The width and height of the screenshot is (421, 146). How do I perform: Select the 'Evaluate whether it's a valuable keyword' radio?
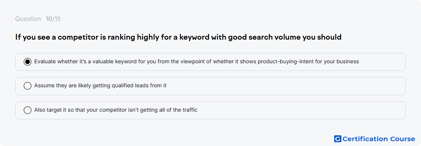click(28, 62)
